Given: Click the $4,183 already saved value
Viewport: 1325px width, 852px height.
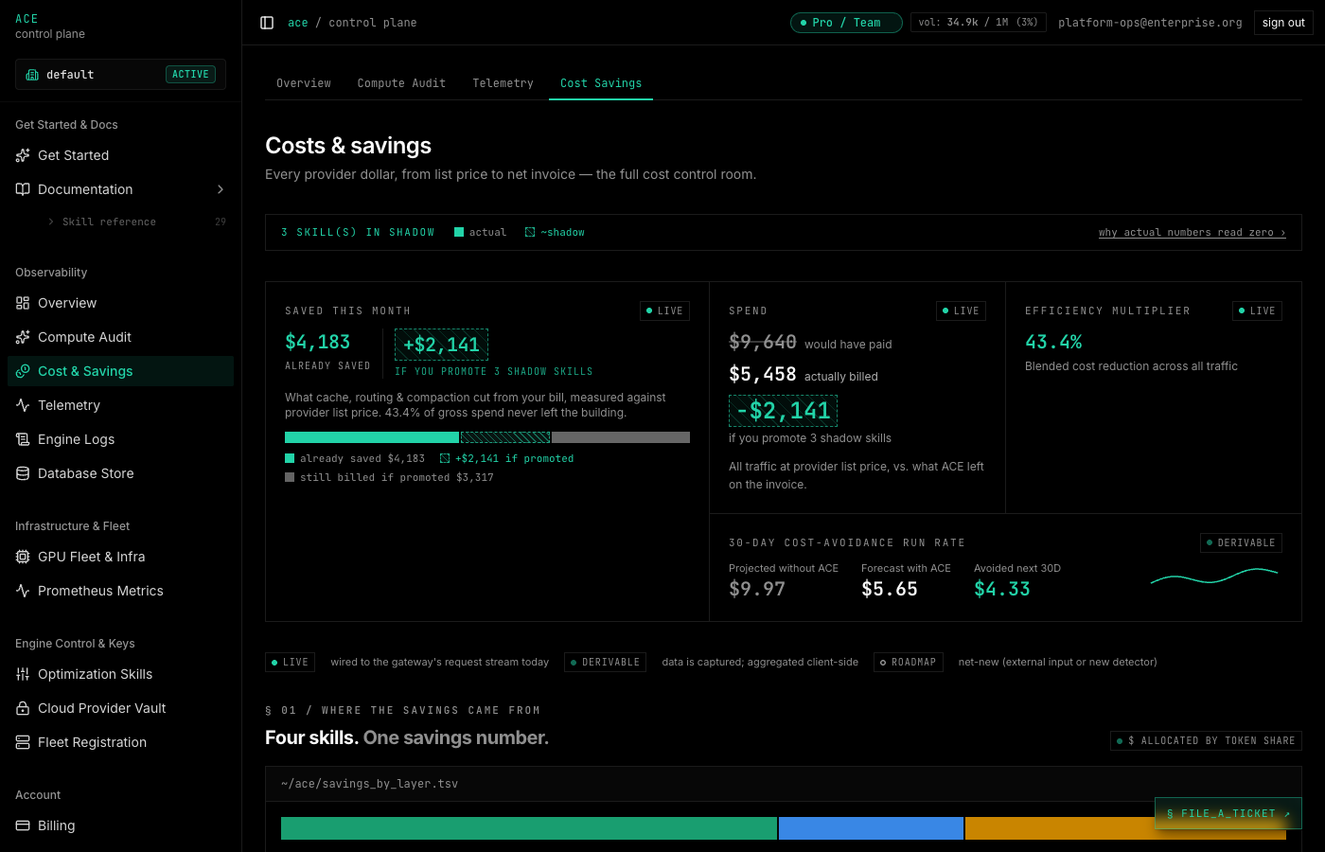Looking at the screenshot, I should [318, 342].
